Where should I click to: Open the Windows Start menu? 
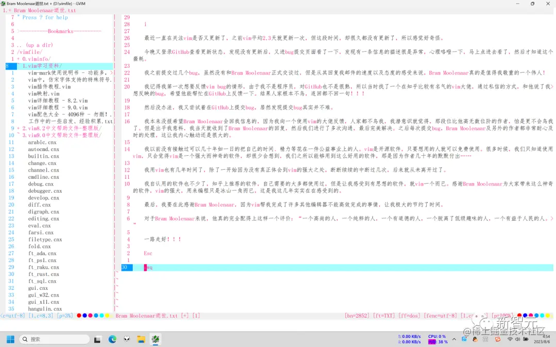coord(10,339)
